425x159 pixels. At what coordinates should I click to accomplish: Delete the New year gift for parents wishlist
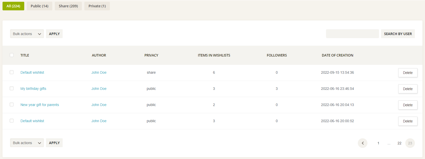pyautogui.click(x=408, y=105)
